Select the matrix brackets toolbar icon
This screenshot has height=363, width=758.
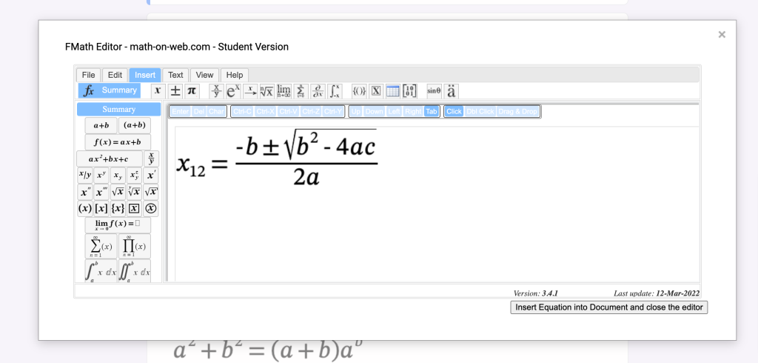pos(409,90)
